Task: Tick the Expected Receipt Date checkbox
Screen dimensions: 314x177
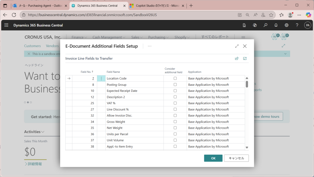Action: [175, 91]
